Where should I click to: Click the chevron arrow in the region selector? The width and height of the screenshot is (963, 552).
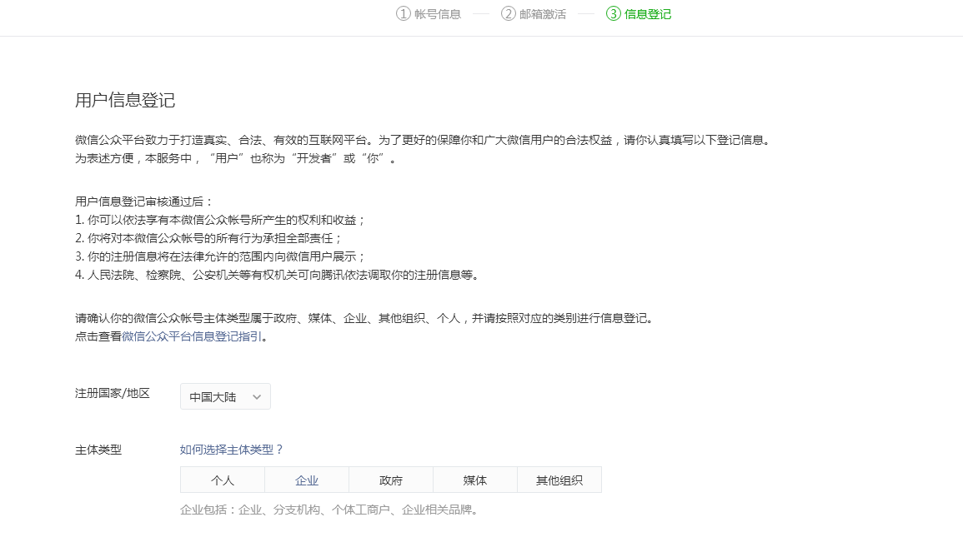click(257, 397)
